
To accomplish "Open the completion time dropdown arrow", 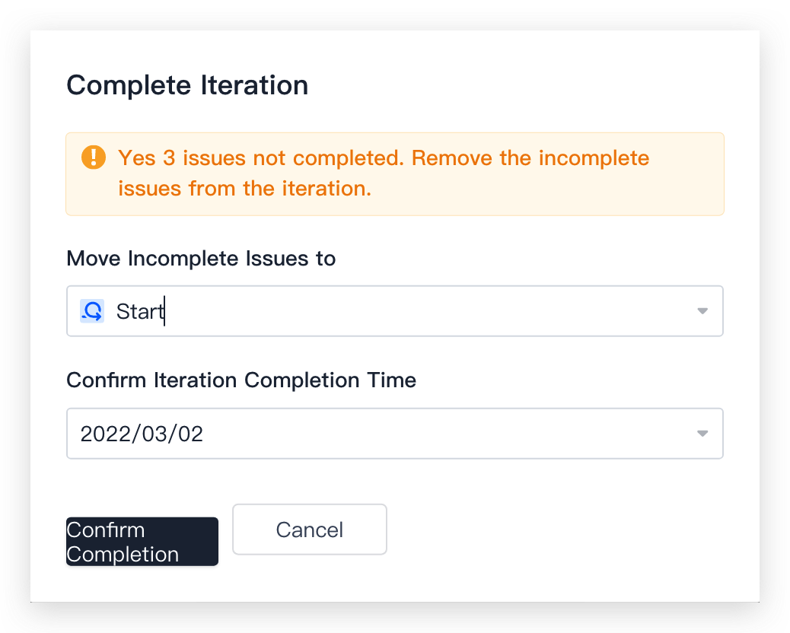I will point(702,434).
